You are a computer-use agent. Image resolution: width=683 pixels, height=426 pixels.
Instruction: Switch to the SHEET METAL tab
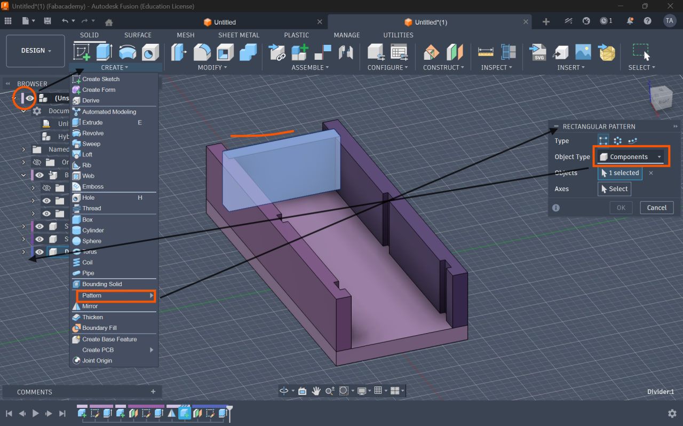239,35
